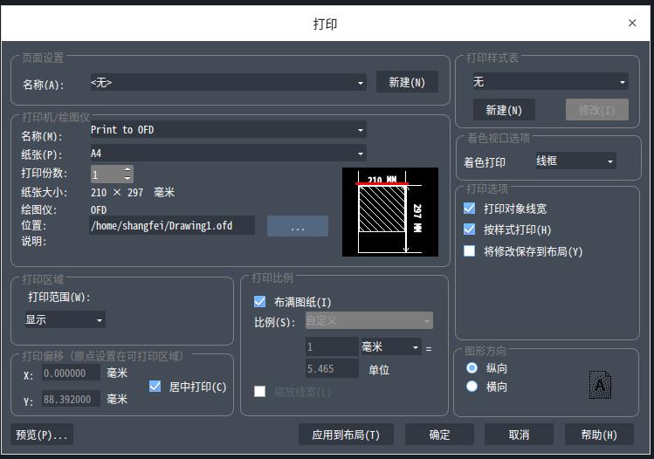Click the output path field Drawing1.ofd
654x459 pixels.
pyautogui.click(x=172, y=225)
